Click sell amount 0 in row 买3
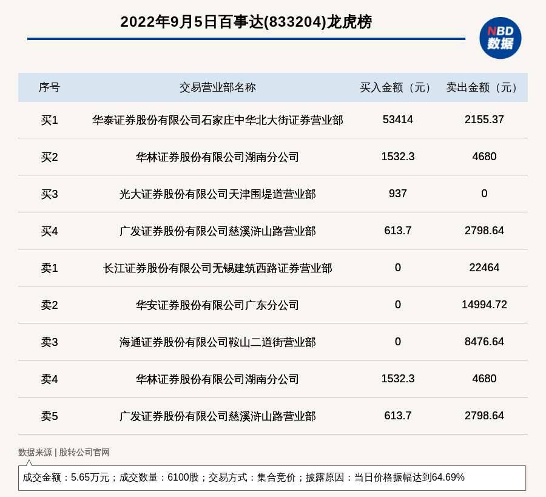Screen dimensions: 546x497 click(484, 194)
